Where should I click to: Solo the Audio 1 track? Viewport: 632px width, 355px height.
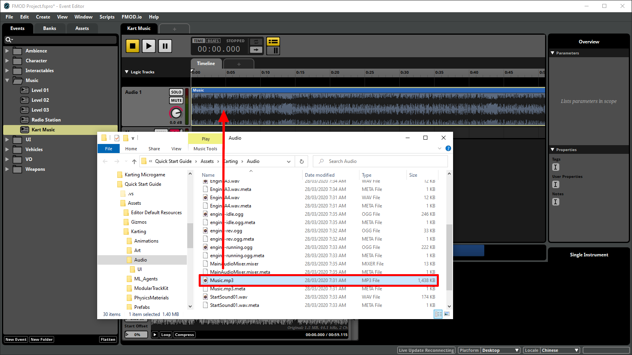click(176, 92)
